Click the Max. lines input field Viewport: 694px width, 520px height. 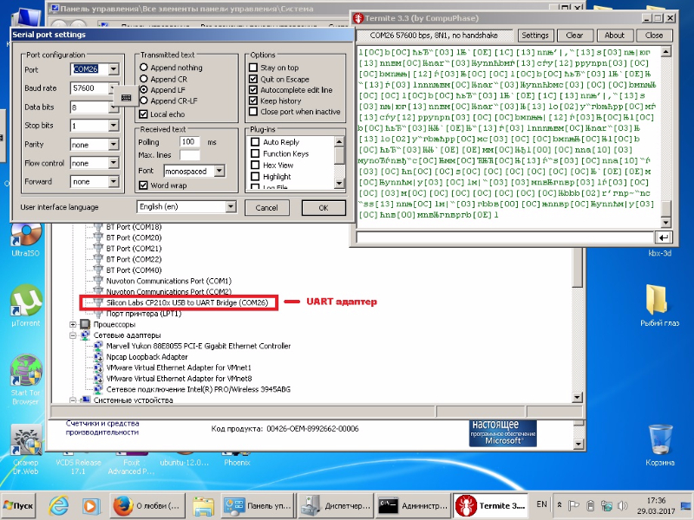pyautogui.click(x=190, y=155)
